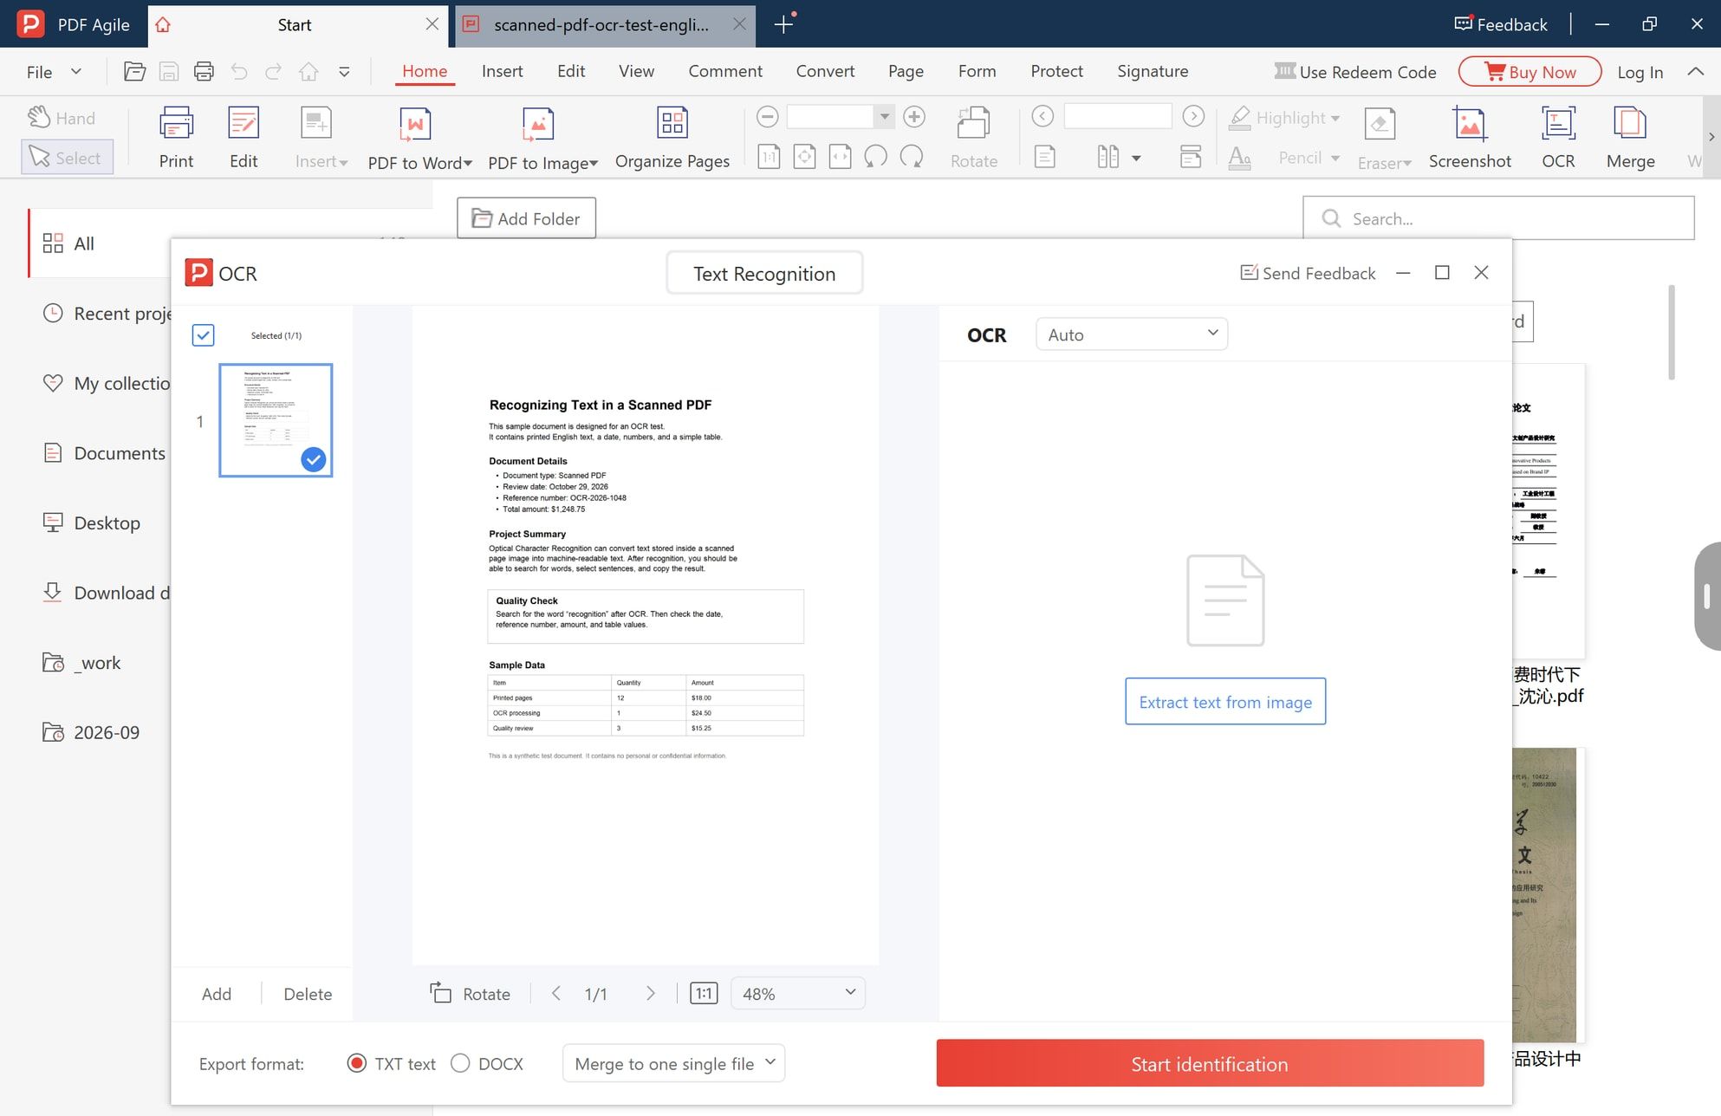The image size is (1721, 1116).
Task: Open Merge to one single file dropdown
Action: [x=673, y=1063]
